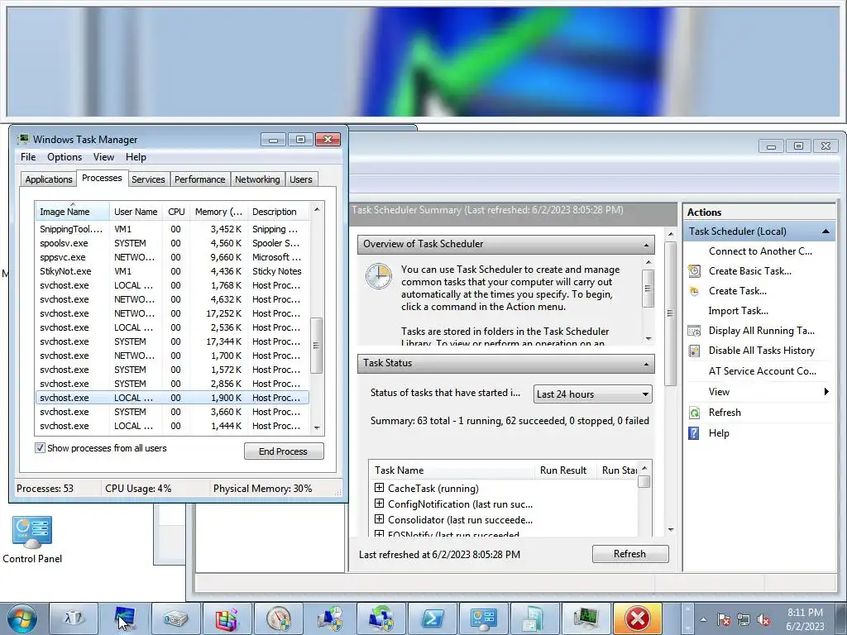The image size is (847, 635).
Task: Open the PowerShell taskbar icon
Action: tap(432, 618)
